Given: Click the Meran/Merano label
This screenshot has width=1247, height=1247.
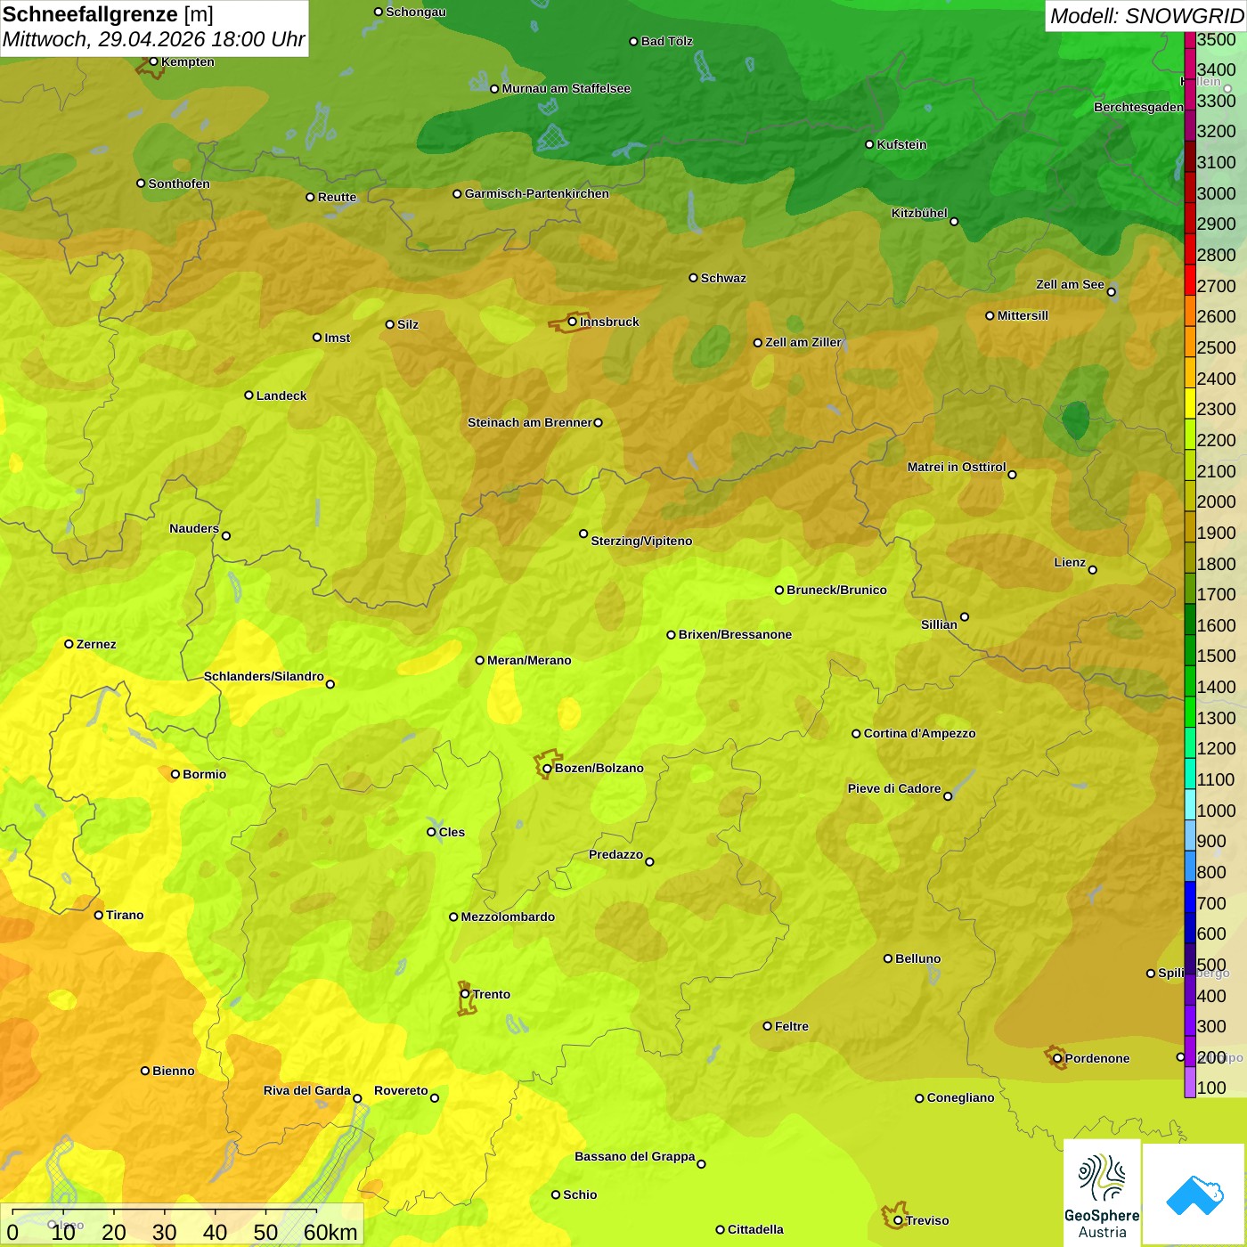Looking at the screenshot, I should point(529,660).
